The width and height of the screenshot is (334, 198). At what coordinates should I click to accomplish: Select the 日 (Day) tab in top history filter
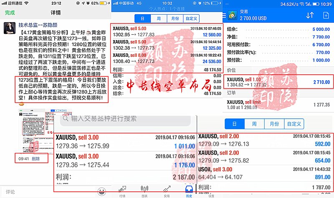click(x=142, y=19)
